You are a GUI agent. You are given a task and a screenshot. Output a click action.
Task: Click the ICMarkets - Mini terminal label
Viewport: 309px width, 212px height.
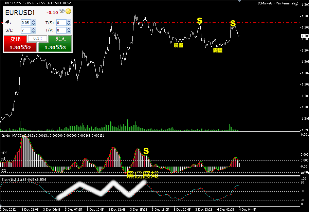pyautogui.click(x=275, y=3)
